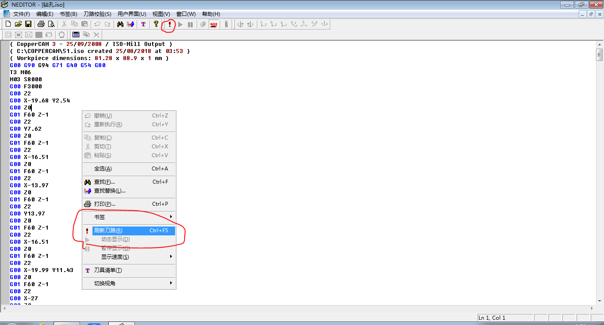Click the blue window list icon in second toolbar
This screenshot has width=604, height=325.
pyautogui.click(x=76, y=34)
